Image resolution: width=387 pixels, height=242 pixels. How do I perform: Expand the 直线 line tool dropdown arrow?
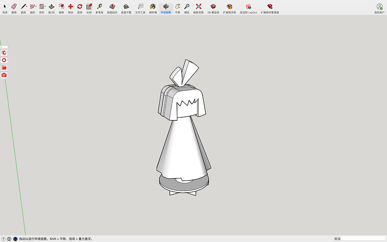[x=27, y=6]
